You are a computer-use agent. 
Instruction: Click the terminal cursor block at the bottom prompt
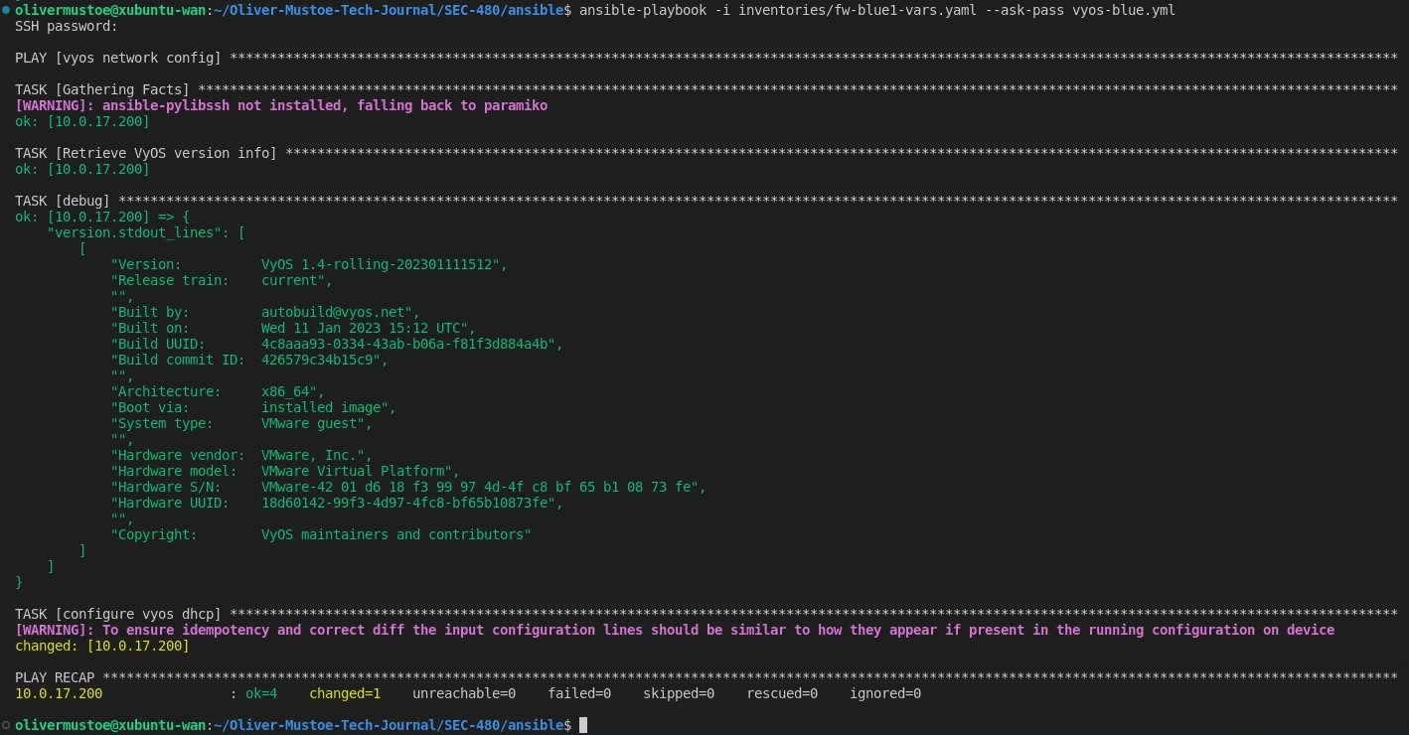[x=583, y=725]
